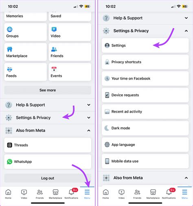
Task: Select the Device requests icon
Action: tap(107, 95)
